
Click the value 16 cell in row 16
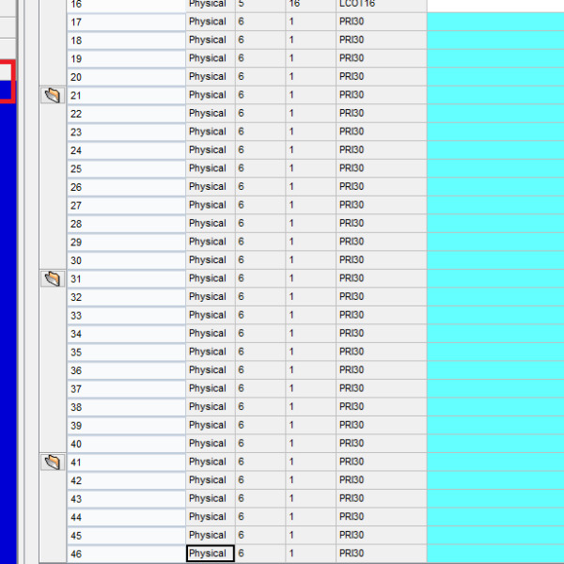(309, 4)
